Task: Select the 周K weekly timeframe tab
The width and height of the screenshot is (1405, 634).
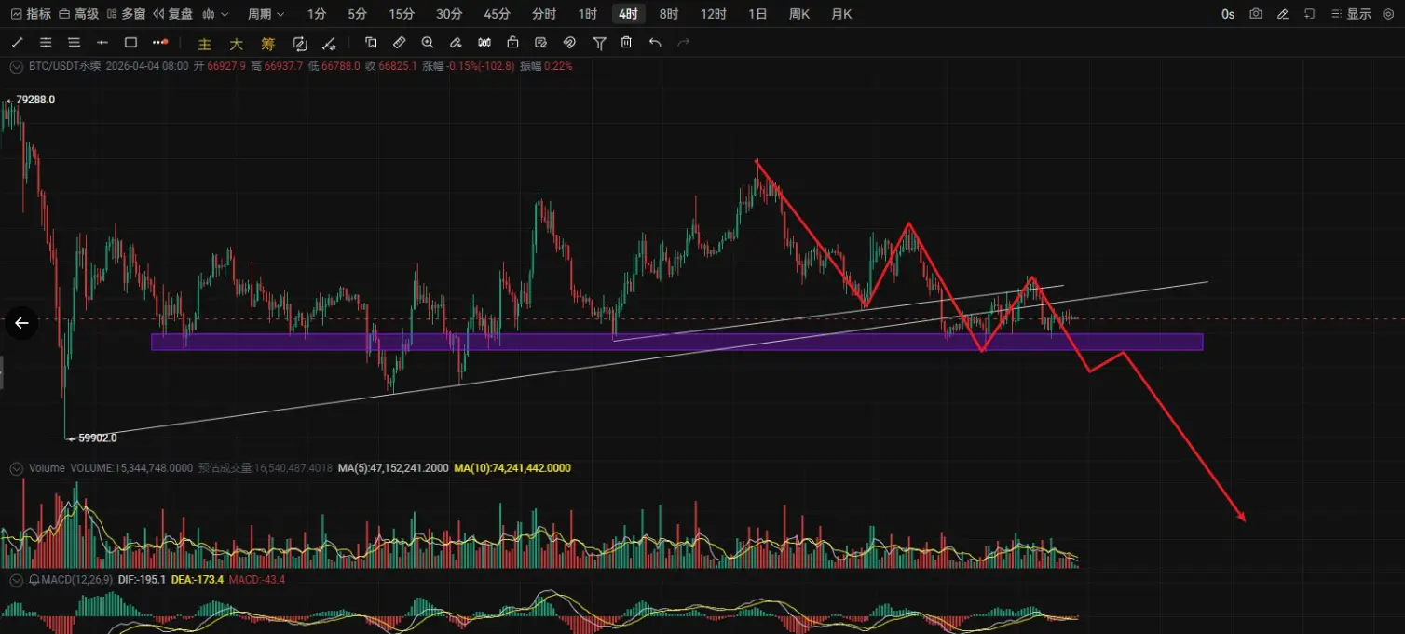Action: (x=799, y=14)
